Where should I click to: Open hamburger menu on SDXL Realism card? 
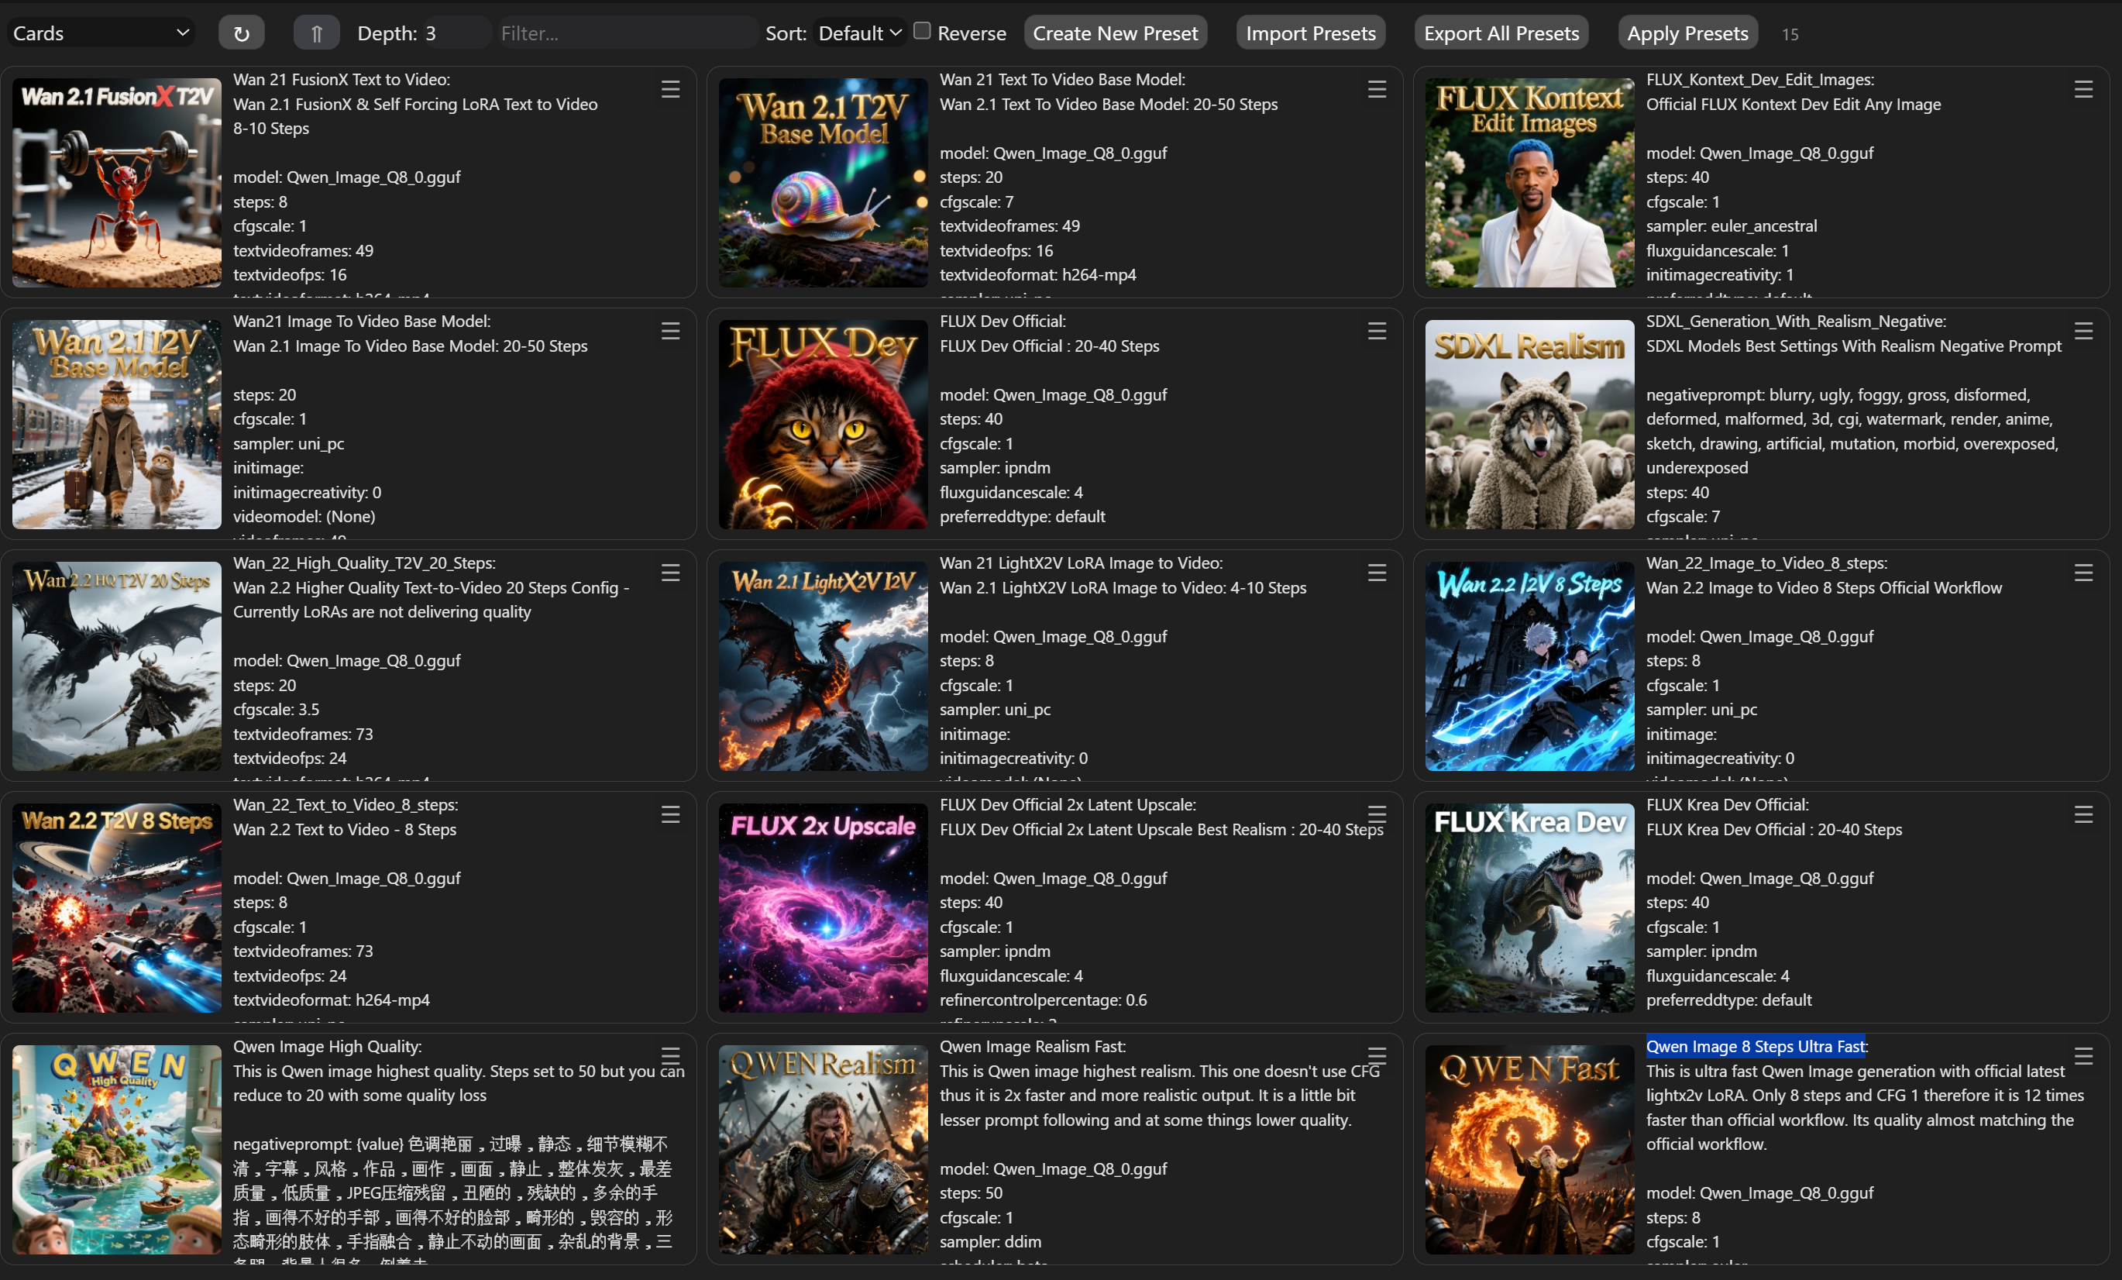pos(2082,332)
